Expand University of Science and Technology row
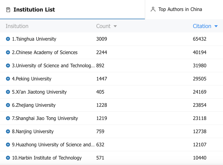Viewport: 223px width, 165px height. [x=8, y=65]
